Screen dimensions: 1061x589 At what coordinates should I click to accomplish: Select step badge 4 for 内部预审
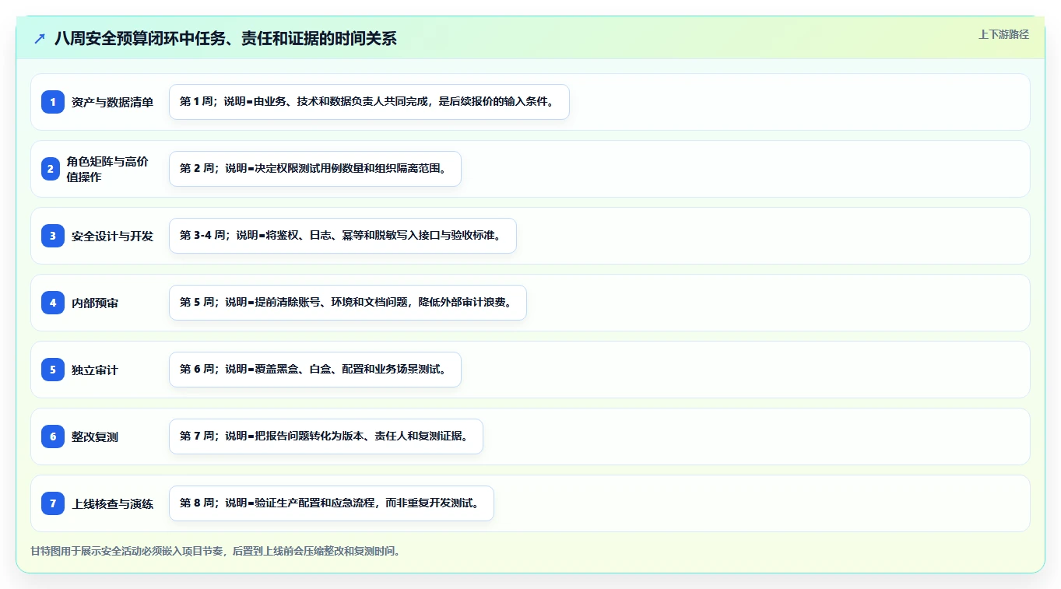[53, 303]
